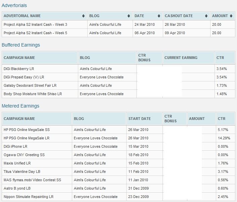Click the START DATE column header
237x202 pixels.
pyautogui.click(x=144, y=119)
